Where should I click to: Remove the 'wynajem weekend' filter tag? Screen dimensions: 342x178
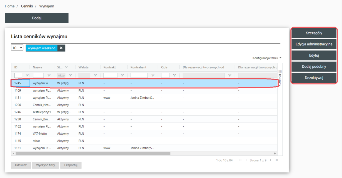click(61, 48)
